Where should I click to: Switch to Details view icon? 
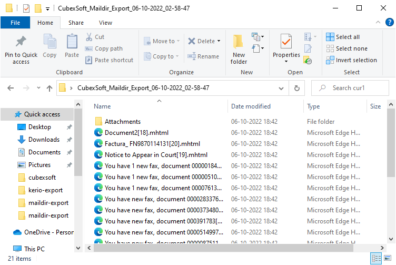[x=376, y=258]
